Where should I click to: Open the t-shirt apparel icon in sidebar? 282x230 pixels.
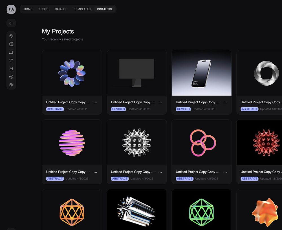coord(11,60)
